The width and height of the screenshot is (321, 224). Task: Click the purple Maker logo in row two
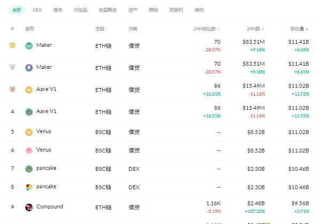pyautogui.click(x=29, y=68)
